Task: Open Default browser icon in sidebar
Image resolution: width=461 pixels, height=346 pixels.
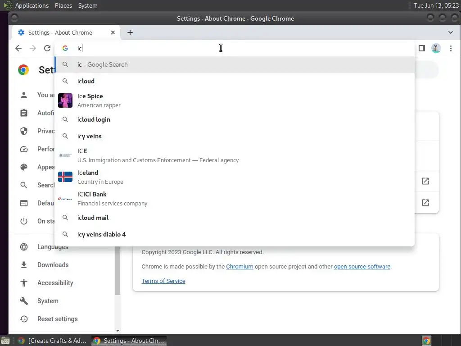Action: [x=24, y=203]
